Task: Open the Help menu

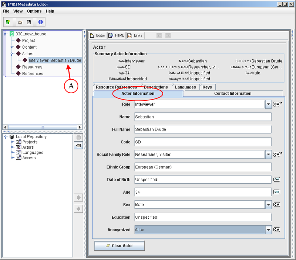Action: [x=50, y=11]
